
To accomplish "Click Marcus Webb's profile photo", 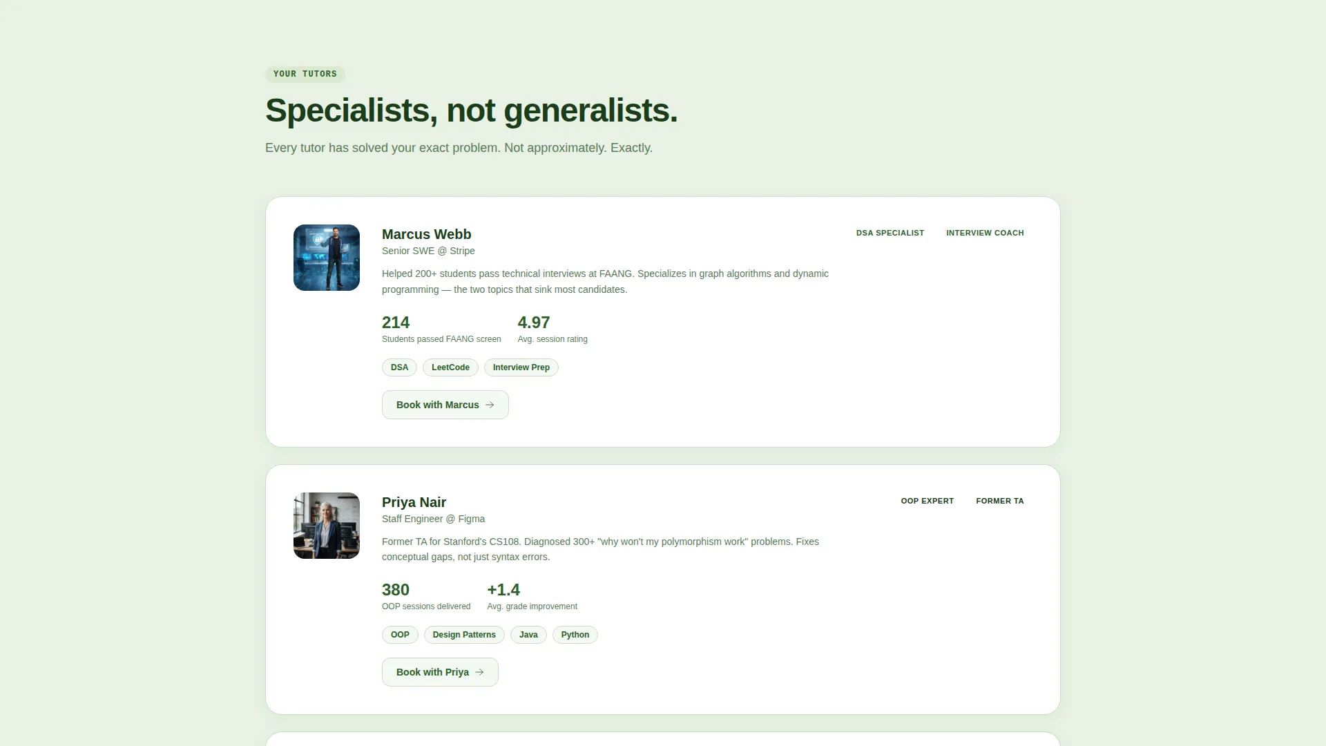I will pyautogui.click(x=327, y=258).
